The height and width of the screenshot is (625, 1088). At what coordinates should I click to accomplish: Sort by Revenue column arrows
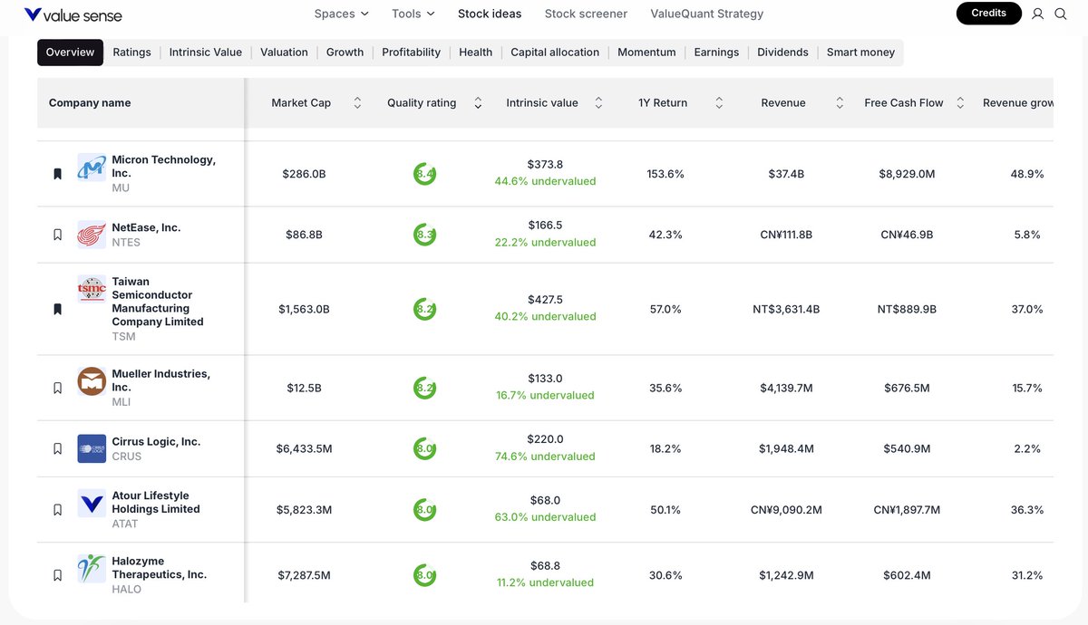click(x=840, y=103)
